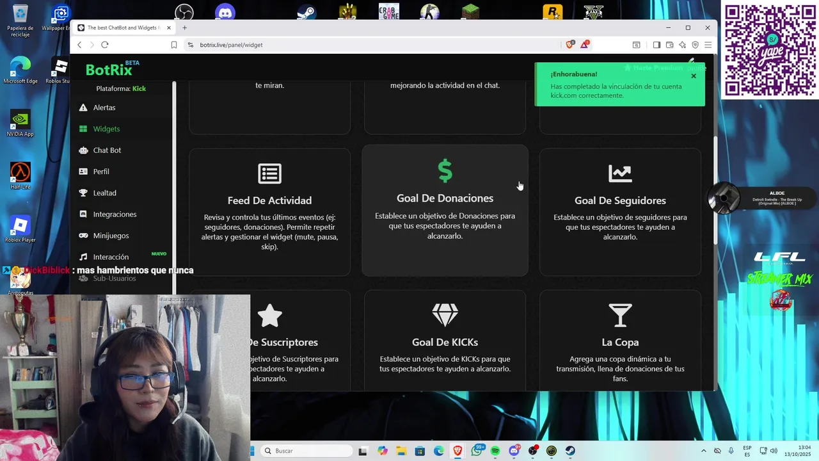Open the Lealtad section

(104, 193)
